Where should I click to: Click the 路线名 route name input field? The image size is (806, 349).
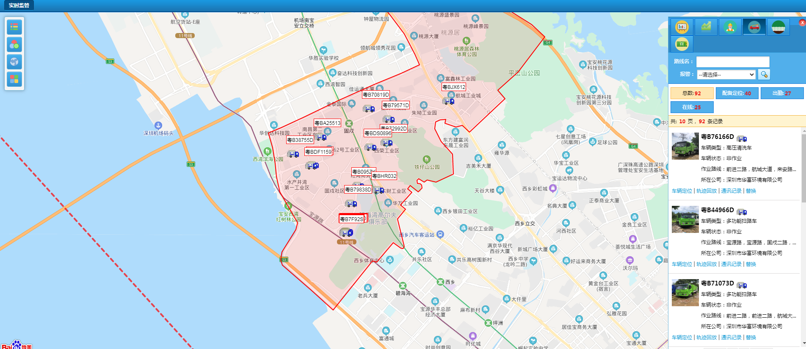[733, 62]
